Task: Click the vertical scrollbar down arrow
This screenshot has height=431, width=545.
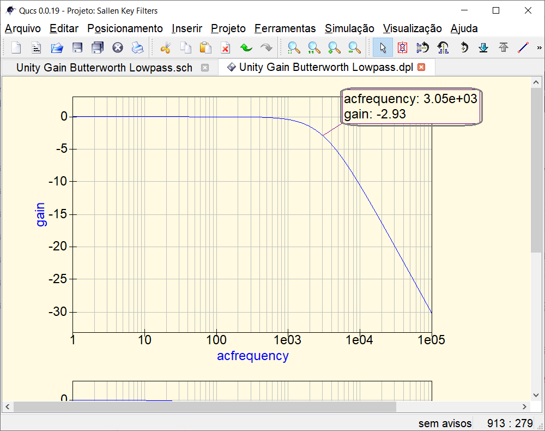Action: point(535,395)
